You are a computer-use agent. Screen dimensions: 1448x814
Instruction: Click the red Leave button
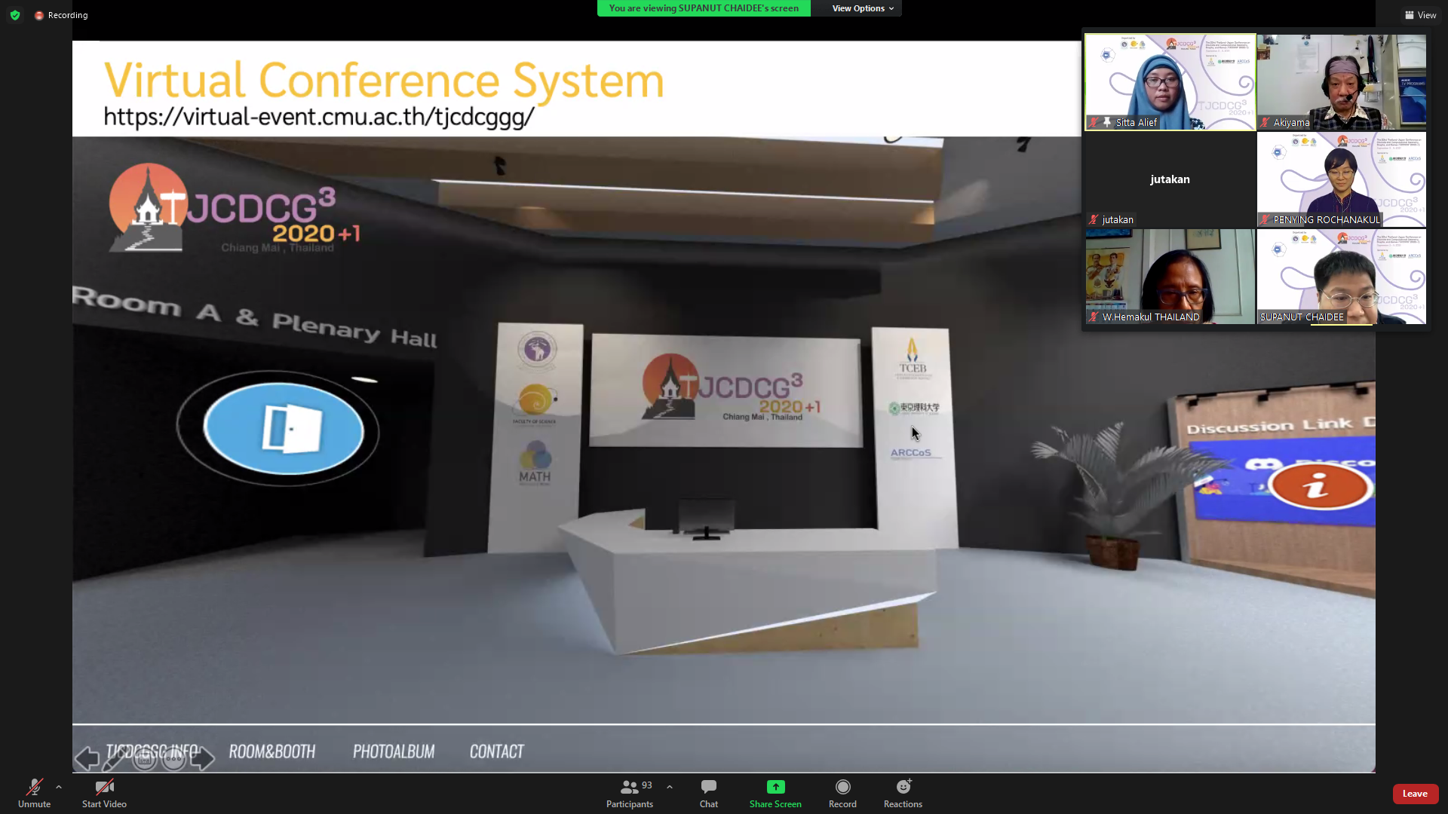[1415, 794]
